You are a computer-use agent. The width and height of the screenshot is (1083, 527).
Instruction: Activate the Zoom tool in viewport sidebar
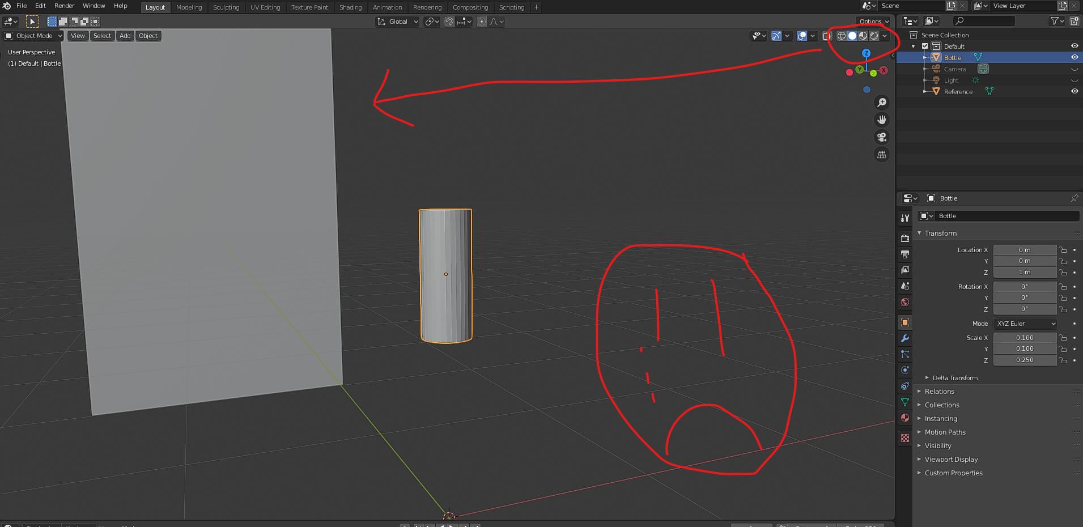[882, 103]
